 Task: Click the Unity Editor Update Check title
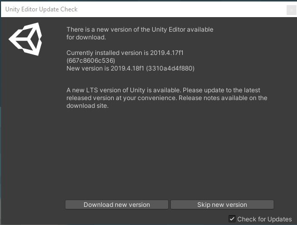point(42,9)
